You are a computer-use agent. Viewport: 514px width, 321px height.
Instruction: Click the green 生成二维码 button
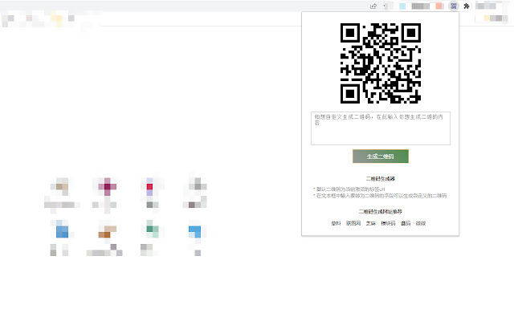[x=381, y=156]
